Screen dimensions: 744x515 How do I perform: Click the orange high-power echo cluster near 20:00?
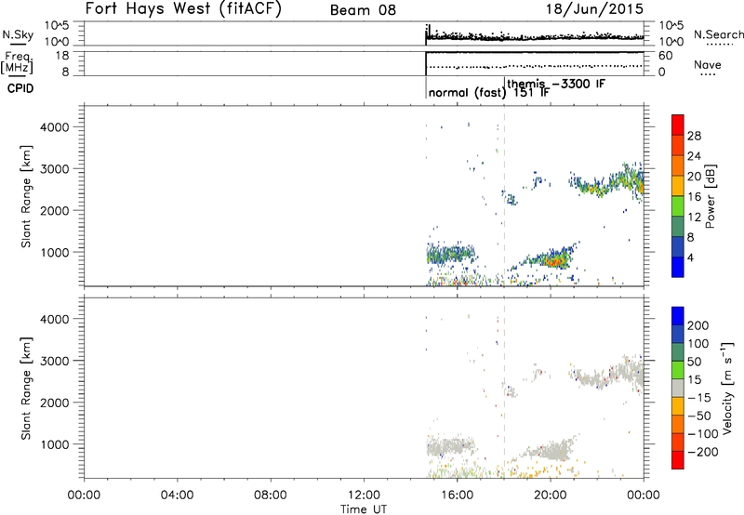click(555, 261)
